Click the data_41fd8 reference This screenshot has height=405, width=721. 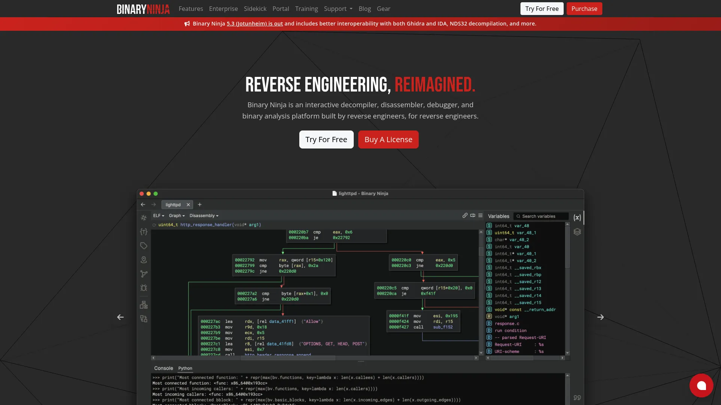tap(279, 344)
